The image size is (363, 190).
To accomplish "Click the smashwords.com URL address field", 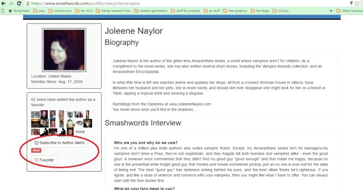I will (x=184, y=3).
